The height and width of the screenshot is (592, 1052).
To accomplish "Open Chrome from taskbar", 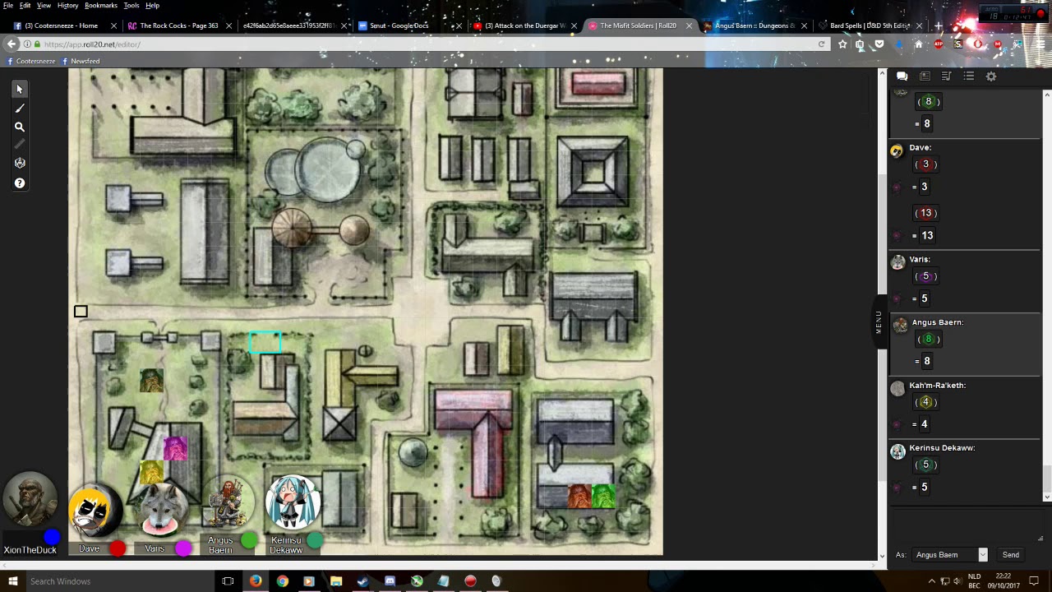I will (x=282, y=581).
